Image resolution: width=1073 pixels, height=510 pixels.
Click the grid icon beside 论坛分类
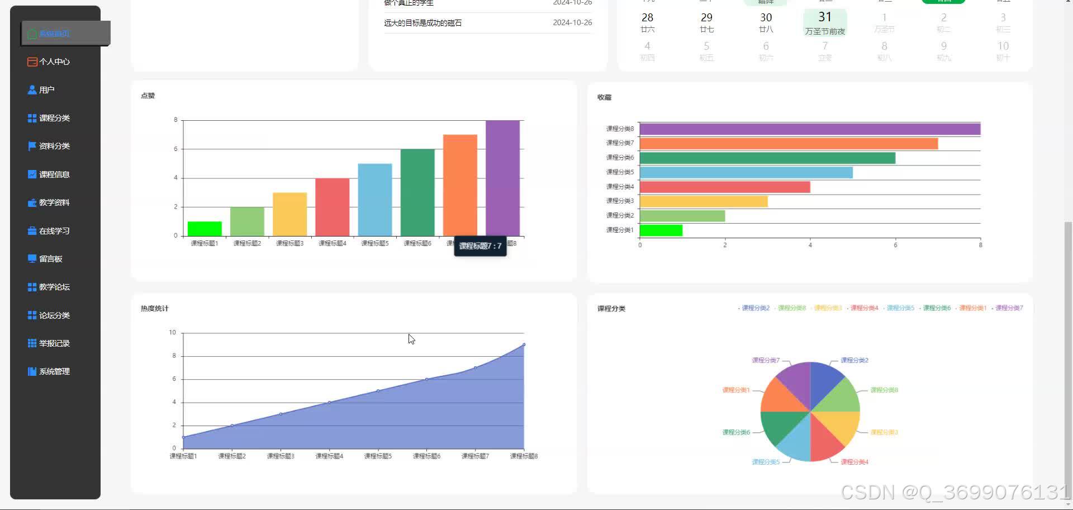click(x=32, y=315)
